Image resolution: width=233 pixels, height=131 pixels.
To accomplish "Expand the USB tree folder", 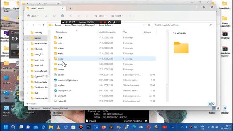I will 28,93.
